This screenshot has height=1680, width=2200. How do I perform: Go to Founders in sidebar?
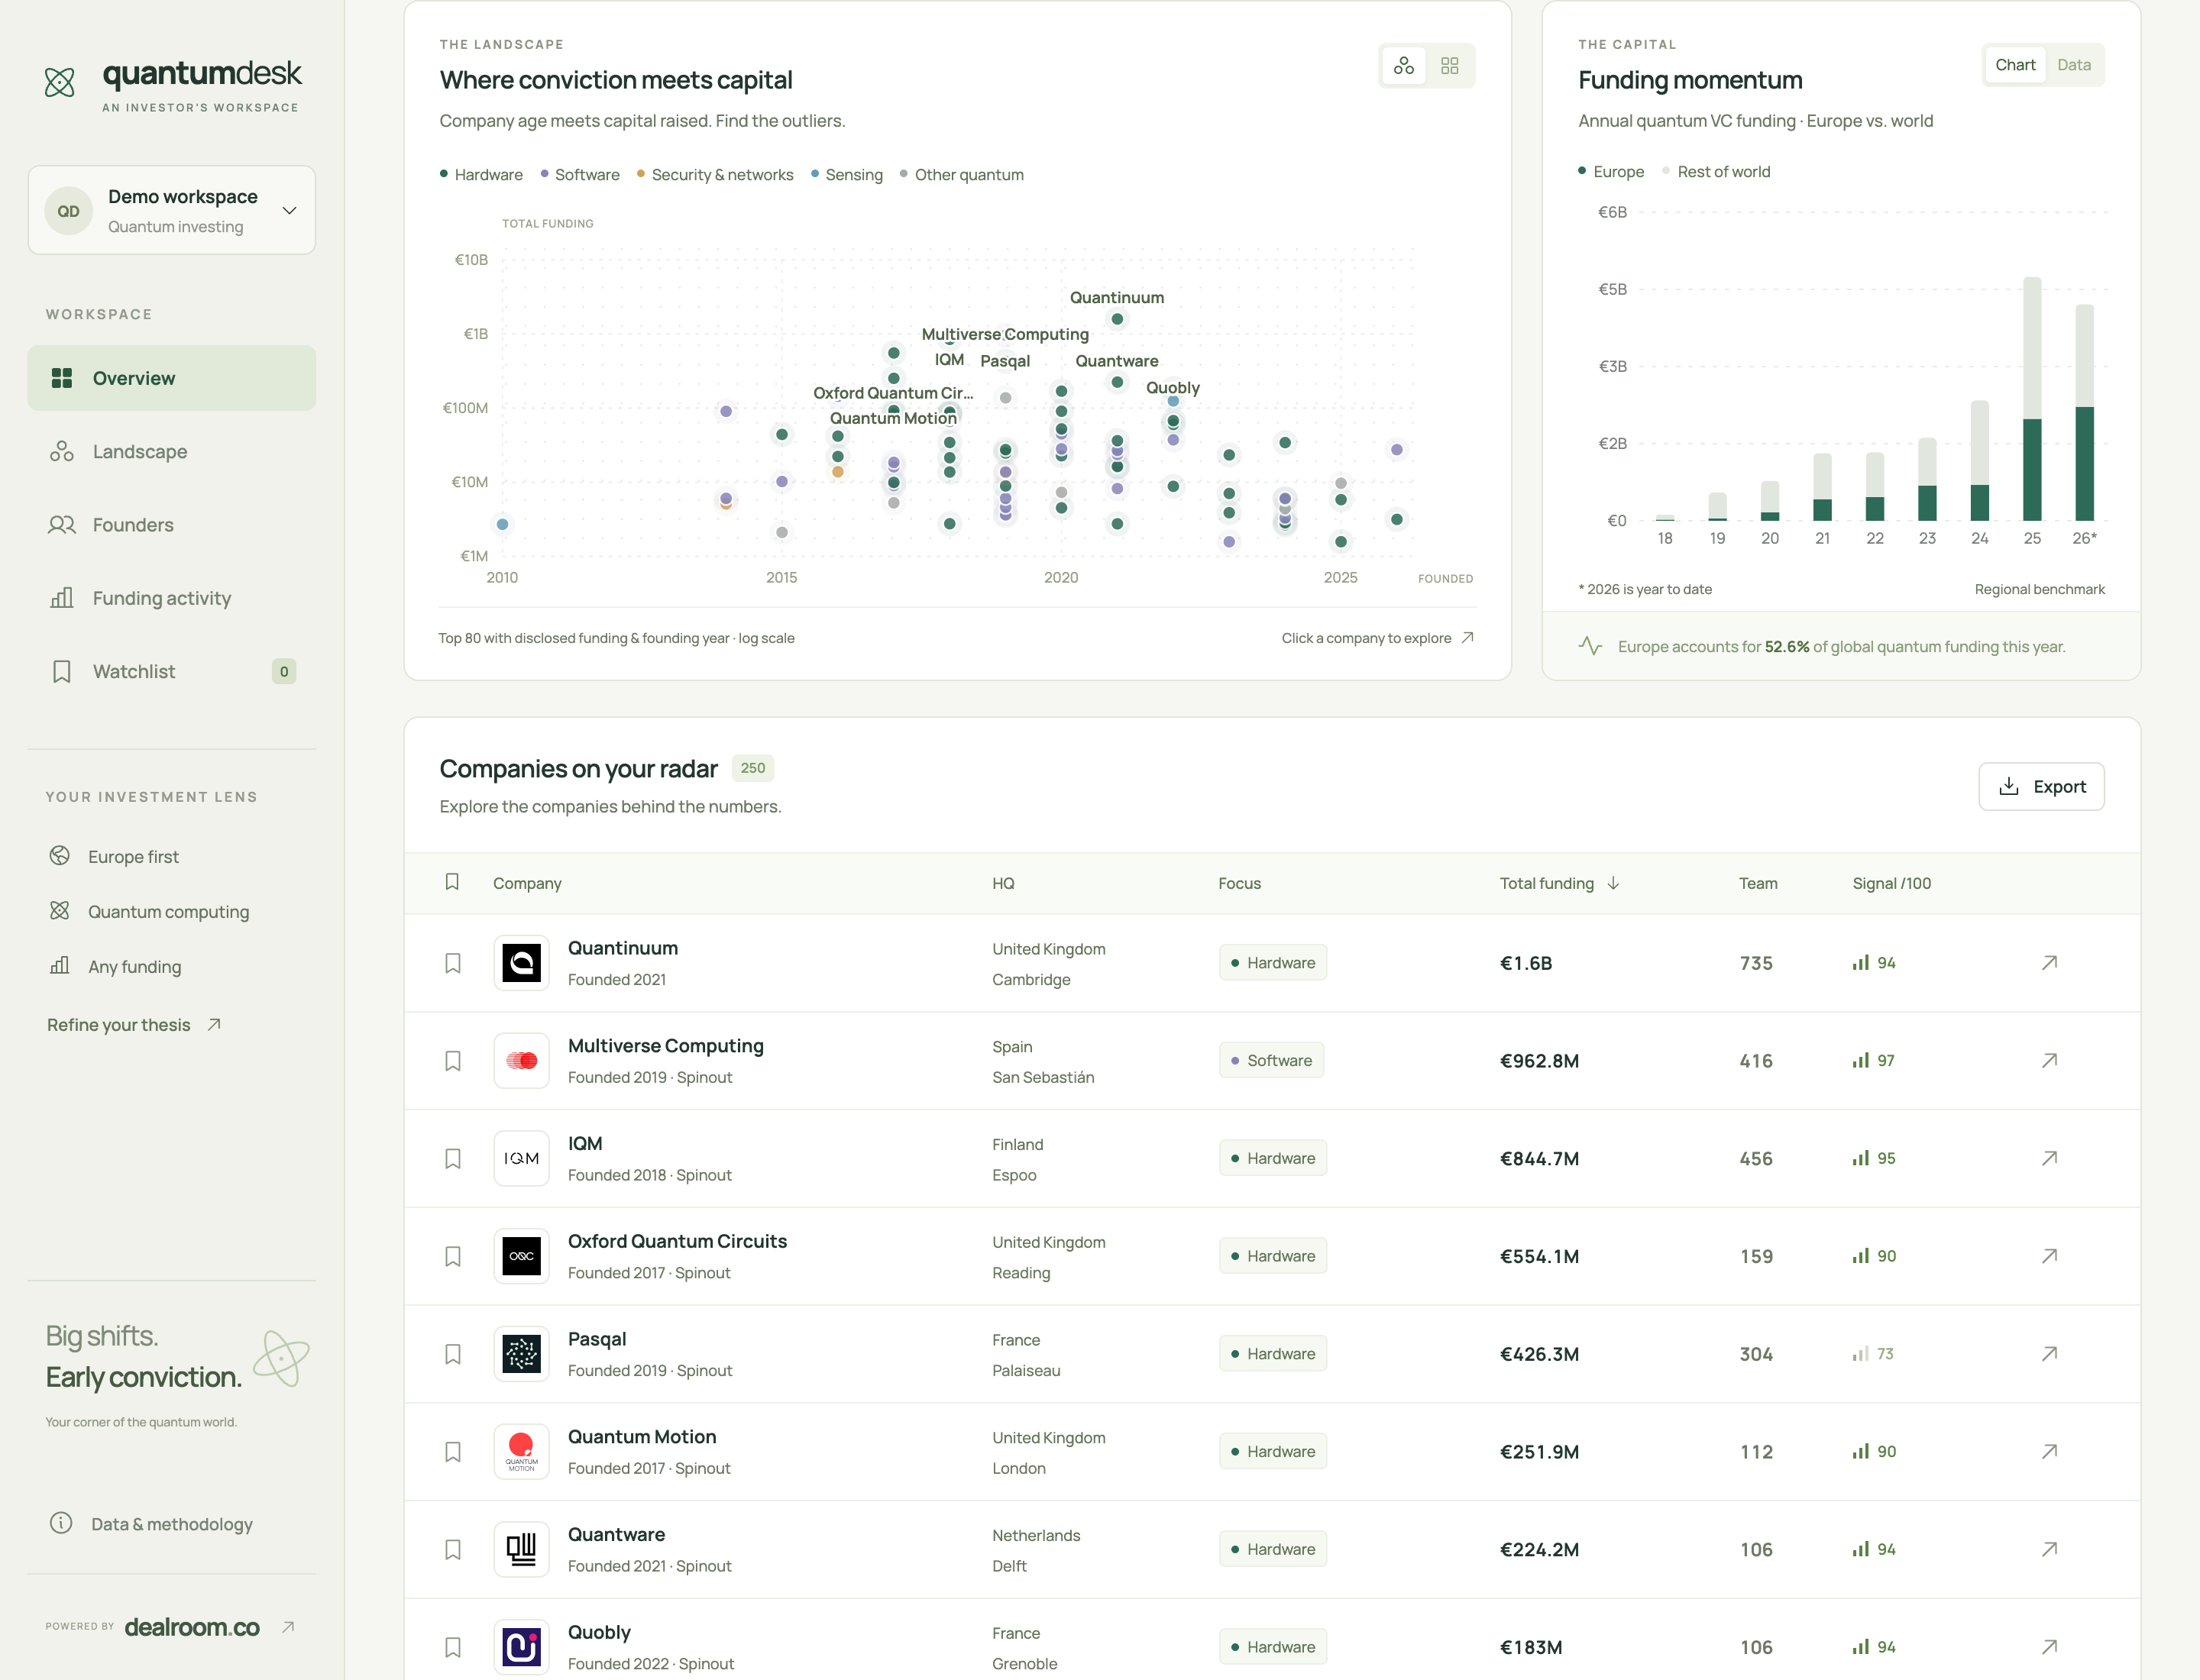pyautogui.click(x=172, y=525)
